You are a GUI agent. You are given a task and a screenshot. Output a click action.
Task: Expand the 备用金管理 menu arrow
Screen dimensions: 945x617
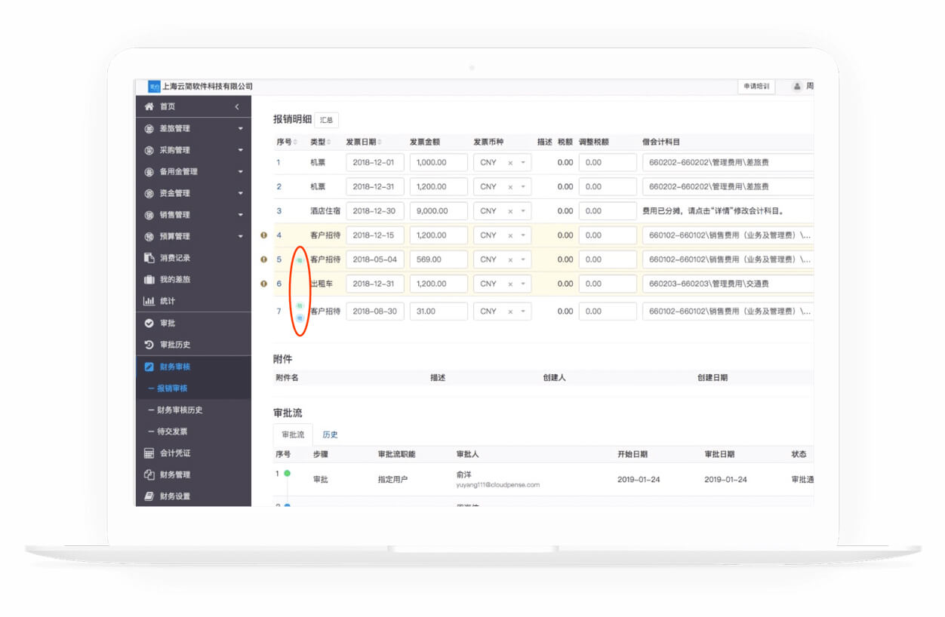241,172
